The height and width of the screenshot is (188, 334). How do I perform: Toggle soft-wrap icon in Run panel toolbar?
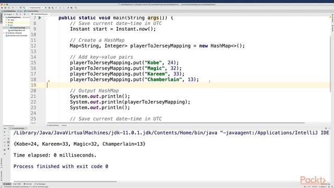click(x=8, y=138)
